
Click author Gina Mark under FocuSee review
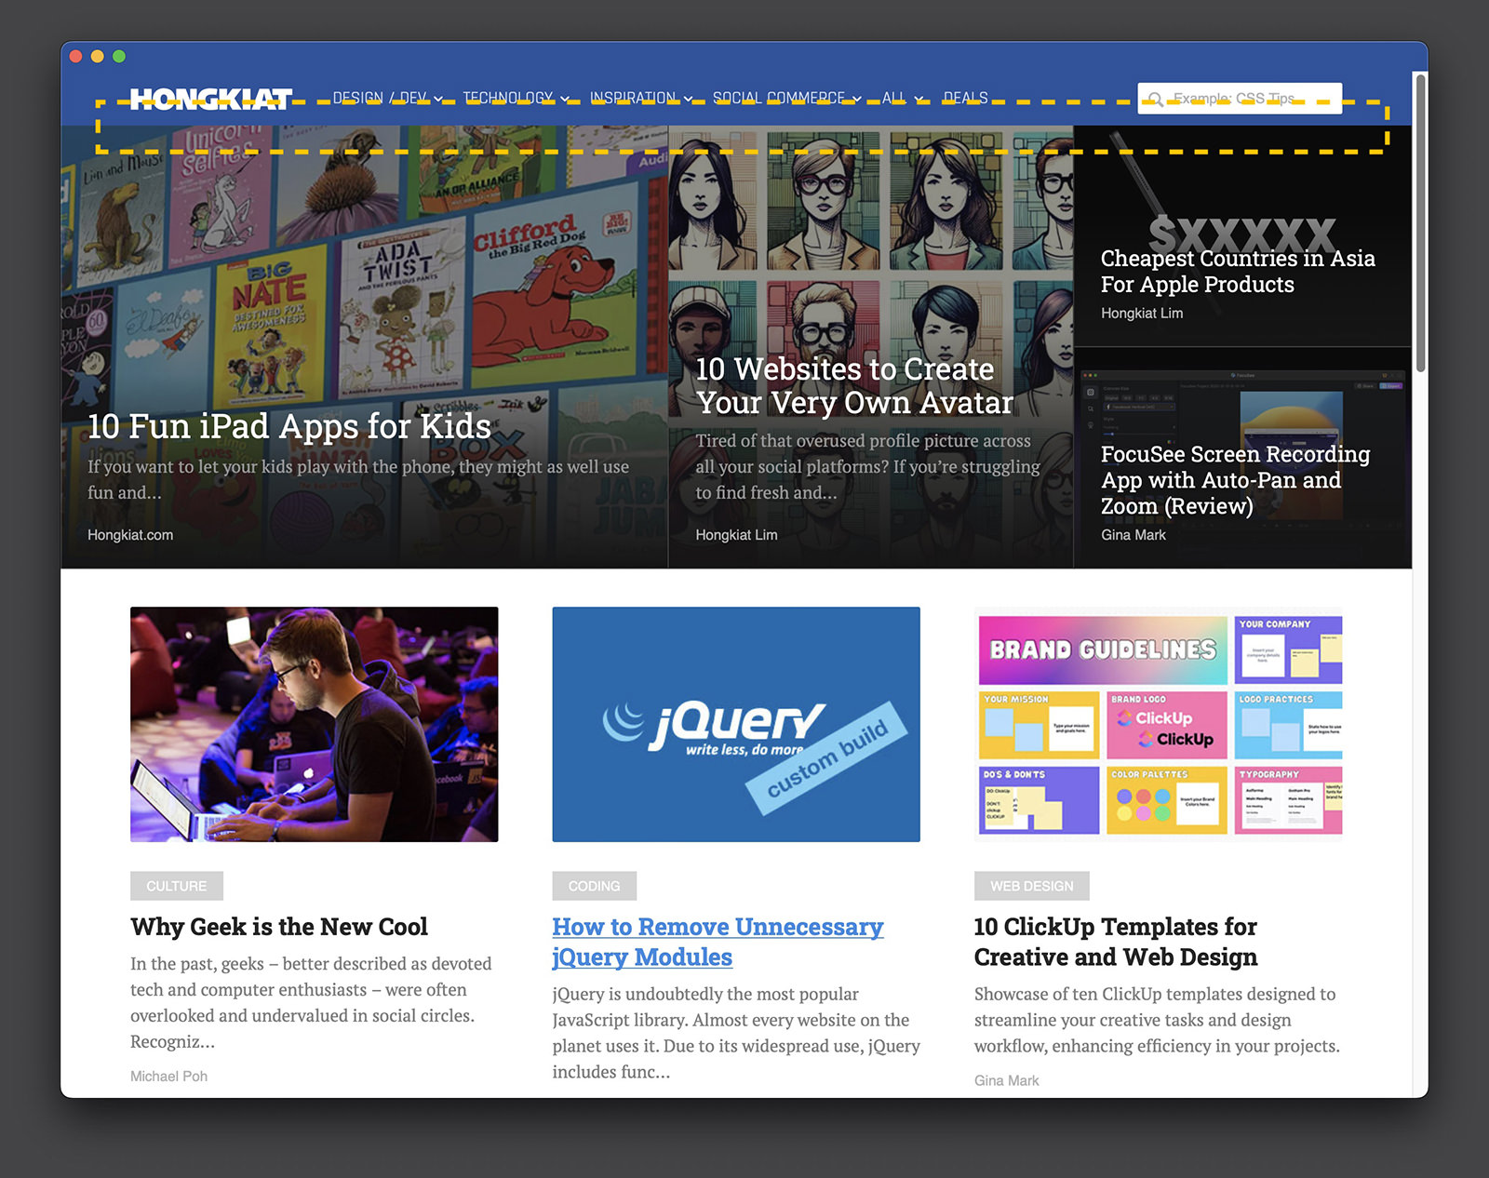point(1133,535)
